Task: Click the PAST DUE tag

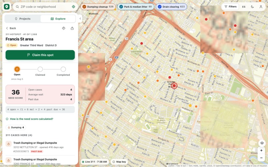Action: [37, 151]
